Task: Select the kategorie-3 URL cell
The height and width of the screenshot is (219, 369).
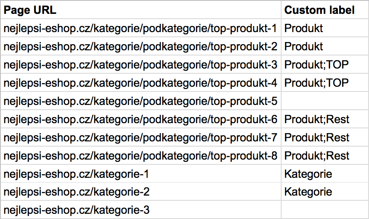Action: pyautogui.click(x=141, y=210)
